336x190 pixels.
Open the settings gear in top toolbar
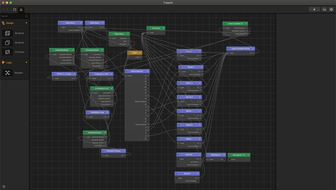(x=331, y=9)
